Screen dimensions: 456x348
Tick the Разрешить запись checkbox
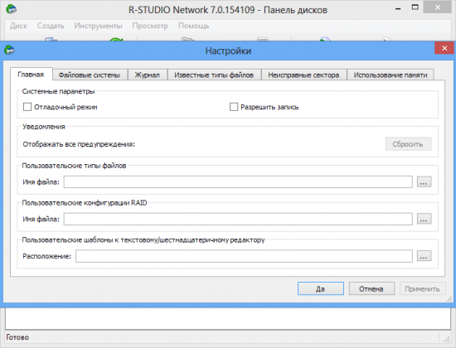pos(234,107)
